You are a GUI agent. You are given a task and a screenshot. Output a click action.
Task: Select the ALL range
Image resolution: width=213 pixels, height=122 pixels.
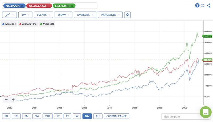[x=98, y=116]
